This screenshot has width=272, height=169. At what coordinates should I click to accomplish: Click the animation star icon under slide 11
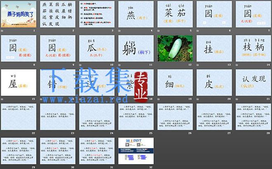pos(120,65)
